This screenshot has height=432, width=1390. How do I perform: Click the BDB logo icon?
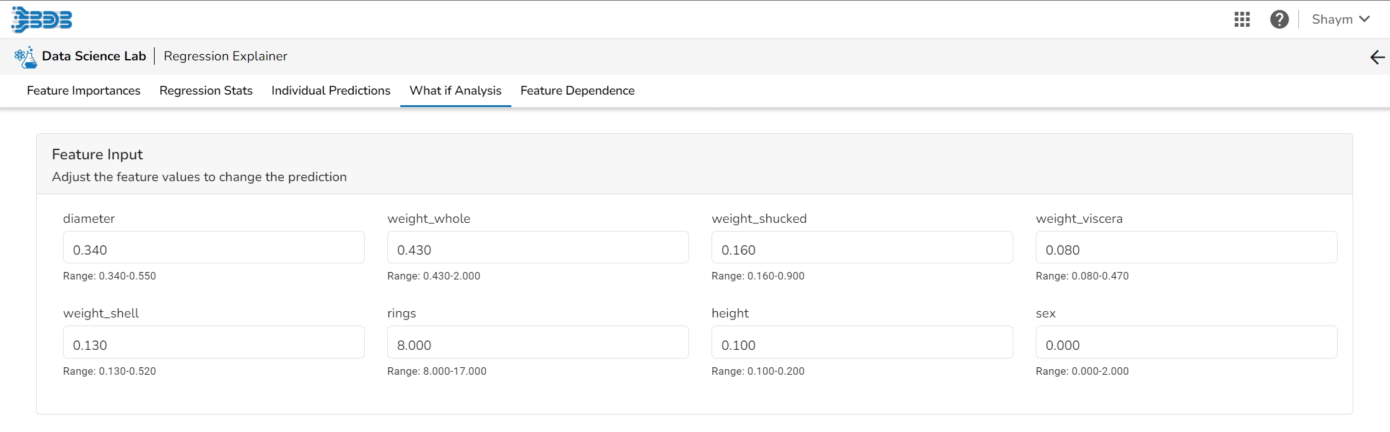click(42, 19)
